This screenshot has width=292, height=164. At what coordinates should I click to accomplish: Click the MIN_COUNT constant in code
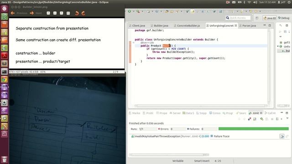tap(178, 49)
